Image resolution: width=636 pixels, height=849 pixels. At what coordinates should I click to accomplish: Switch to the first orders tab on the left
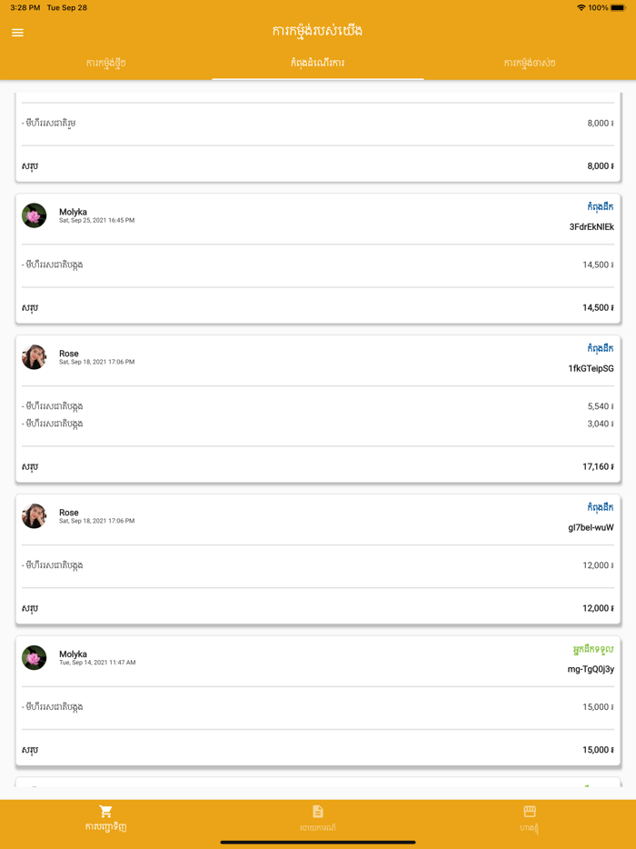[x=105, y=63]
